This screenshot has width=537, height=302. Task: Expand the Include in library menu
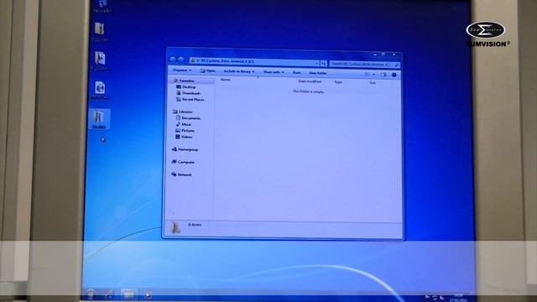(x=239, y=71)
